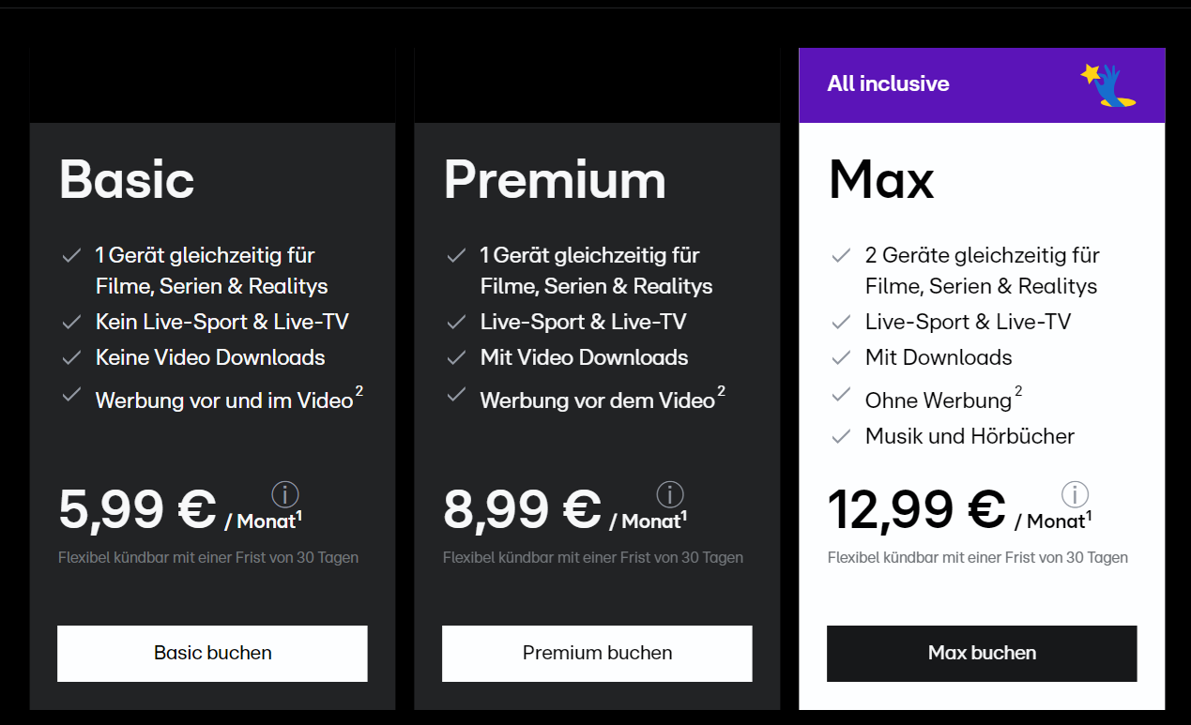
Task: Click checkmark by Werbung vor dem Video
Action: [x=456, y=395]
